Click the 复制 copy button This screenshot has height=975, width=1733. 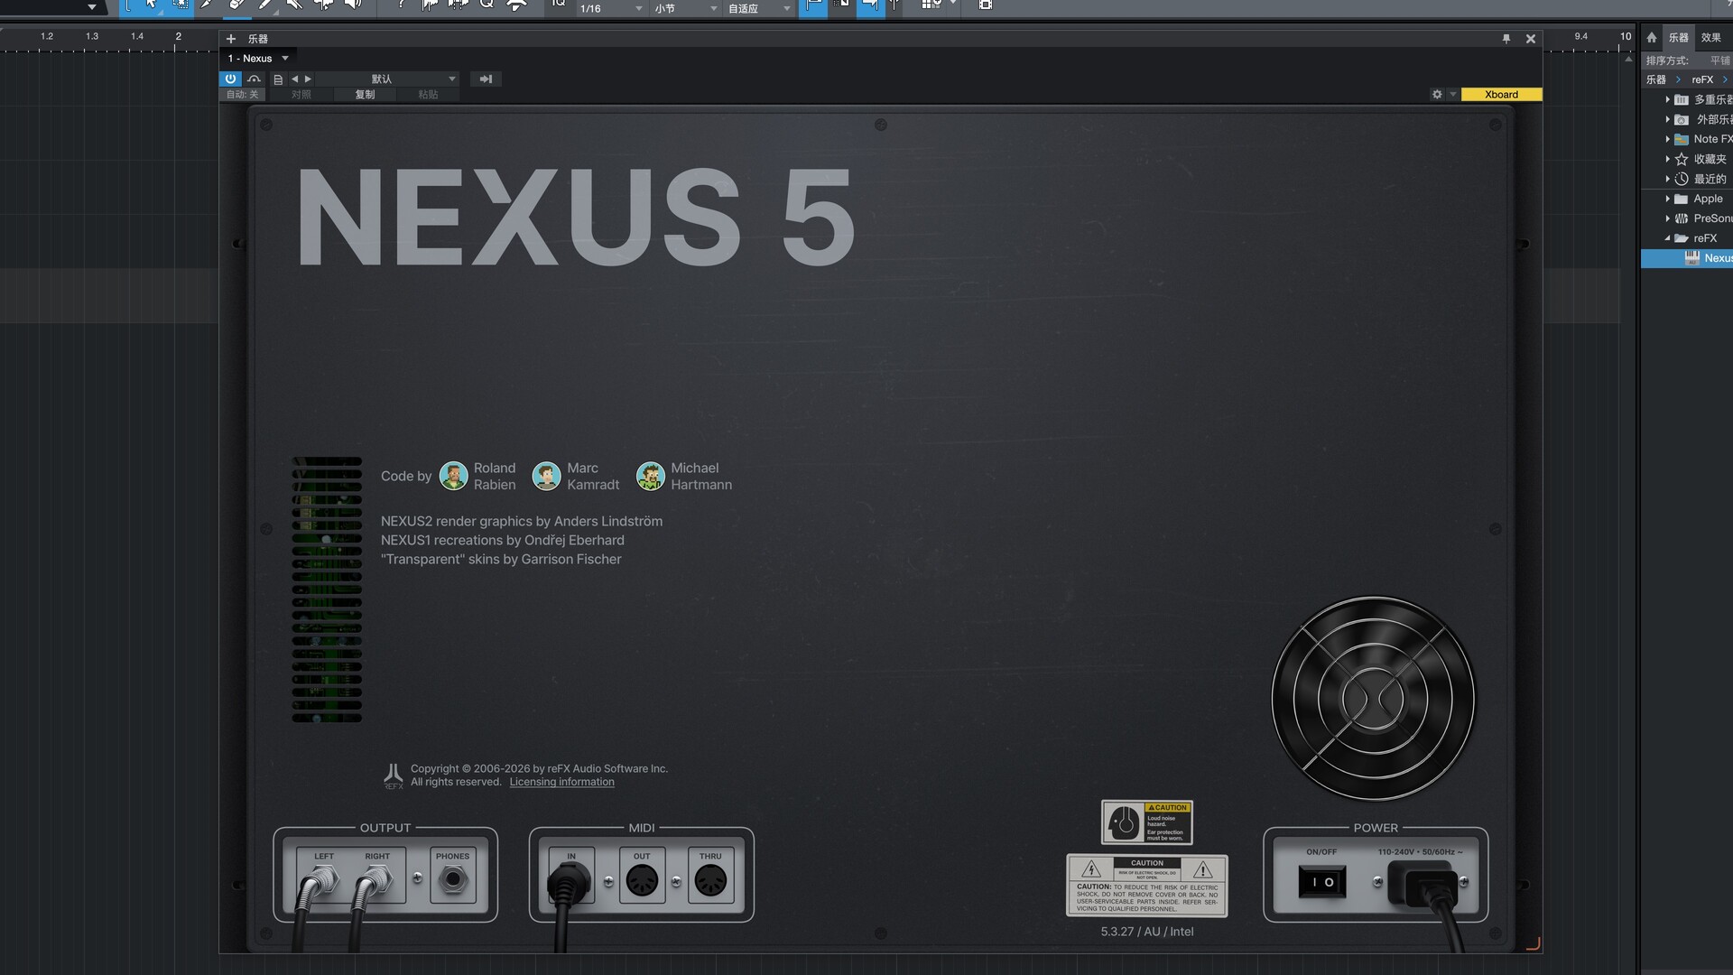365,94
